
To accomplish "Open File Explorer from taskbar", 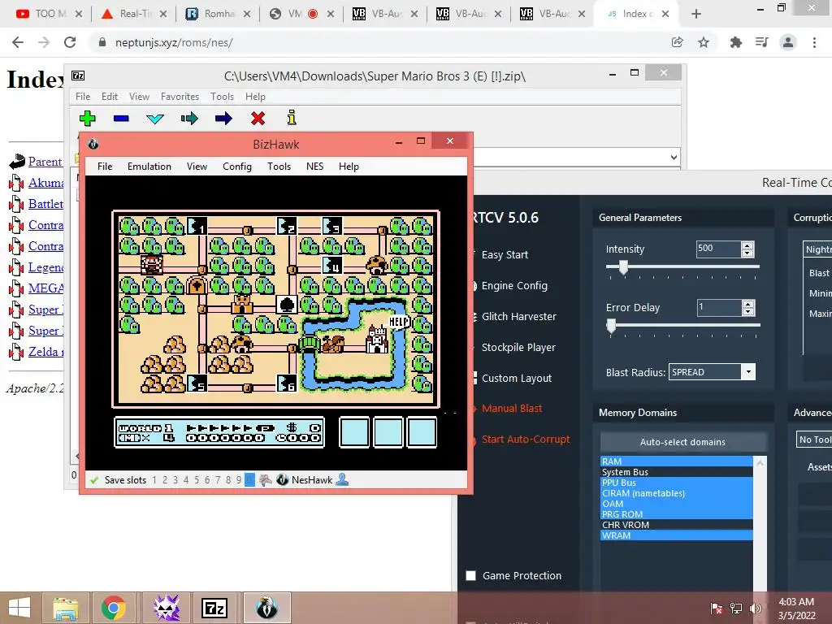I will tap(66, 608).
